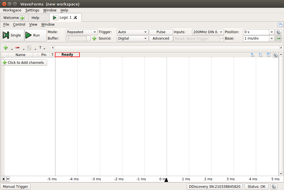284x190 pixels.
Task: Click the T trigger toolbar icon
Action: (40, 48)
